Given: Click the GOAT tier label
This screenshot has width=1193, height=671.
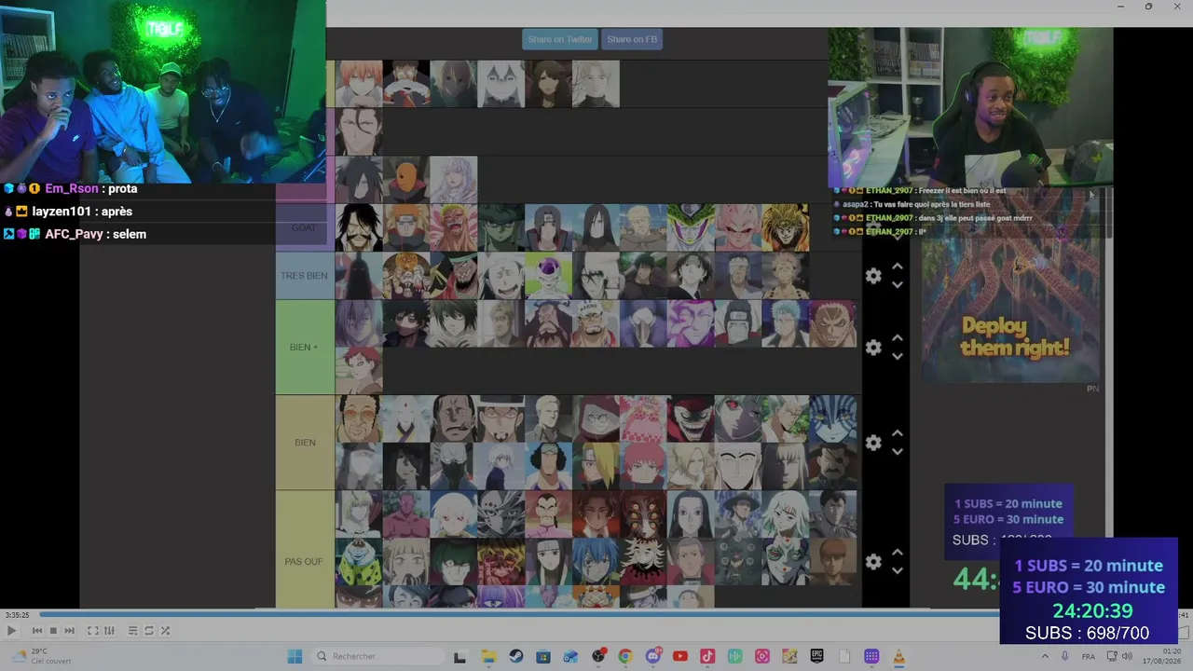Looking at the screenshot, I should tap(305, 227).
